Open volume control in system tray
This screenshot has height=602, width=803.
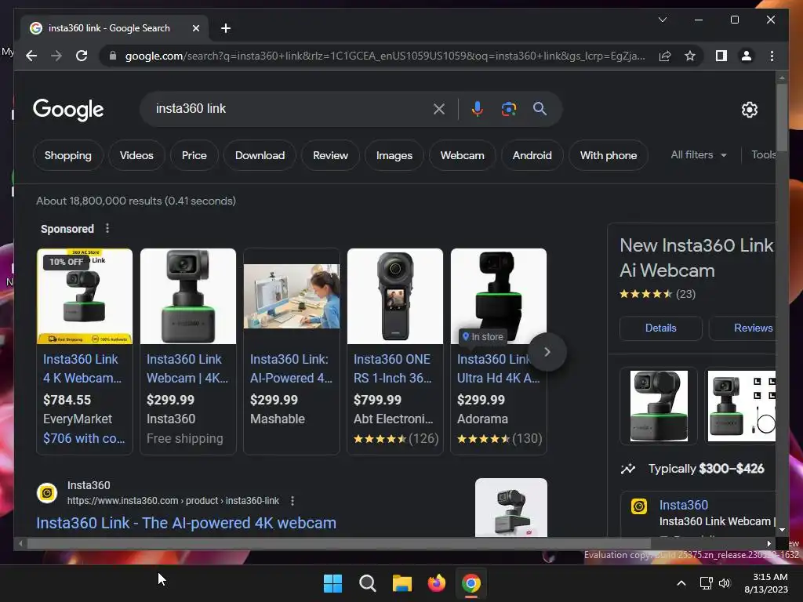(725, 583)
